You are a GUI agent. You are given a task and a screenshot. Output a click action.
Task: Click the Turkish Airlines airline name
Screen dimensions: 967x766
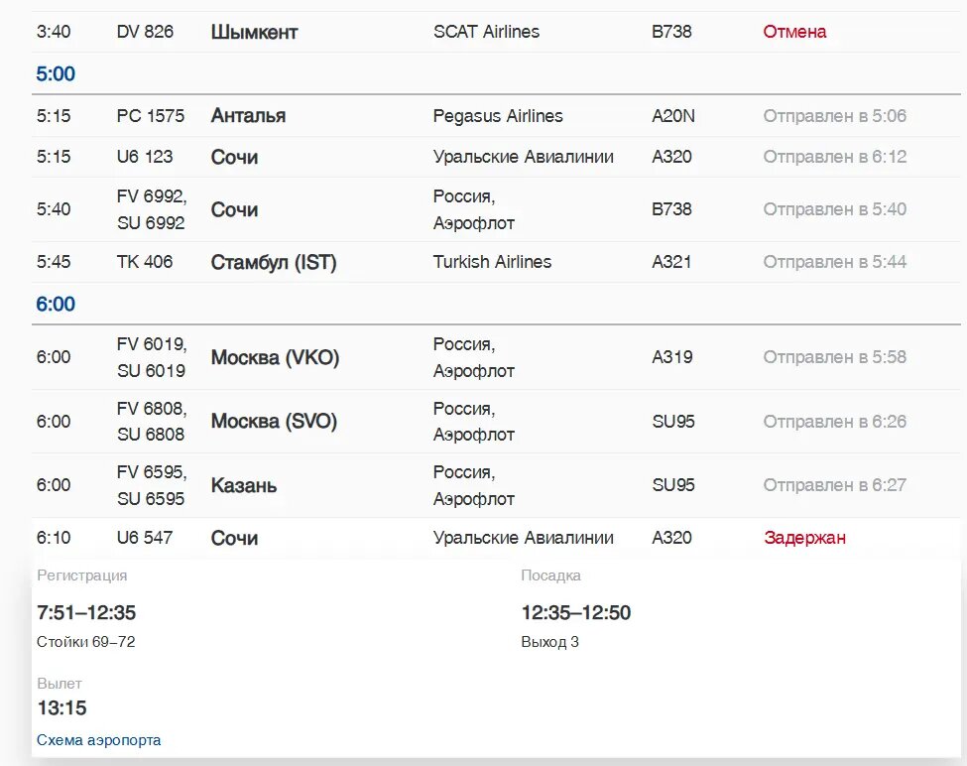click(x=492, y=262)
